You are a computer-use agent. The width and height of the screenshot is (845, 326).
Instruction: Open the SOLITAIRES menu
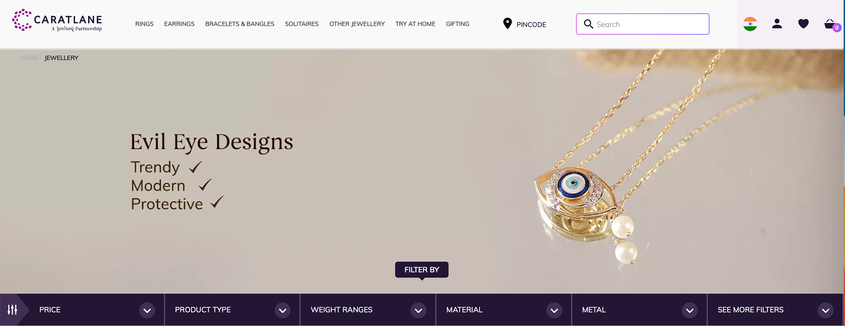tap(301, 24)
